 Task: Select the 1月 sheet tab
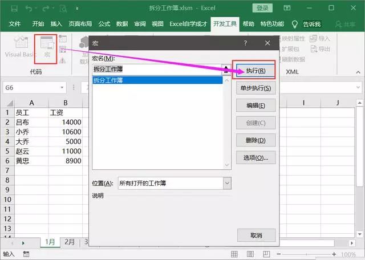point(50,242)
